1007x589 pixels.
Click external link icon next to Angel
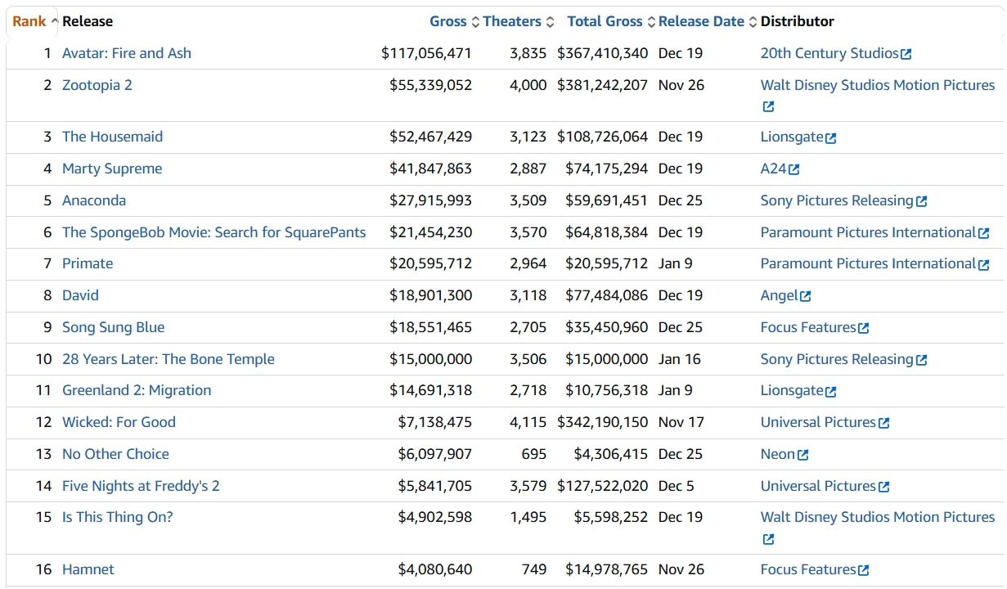coord(806,296)
